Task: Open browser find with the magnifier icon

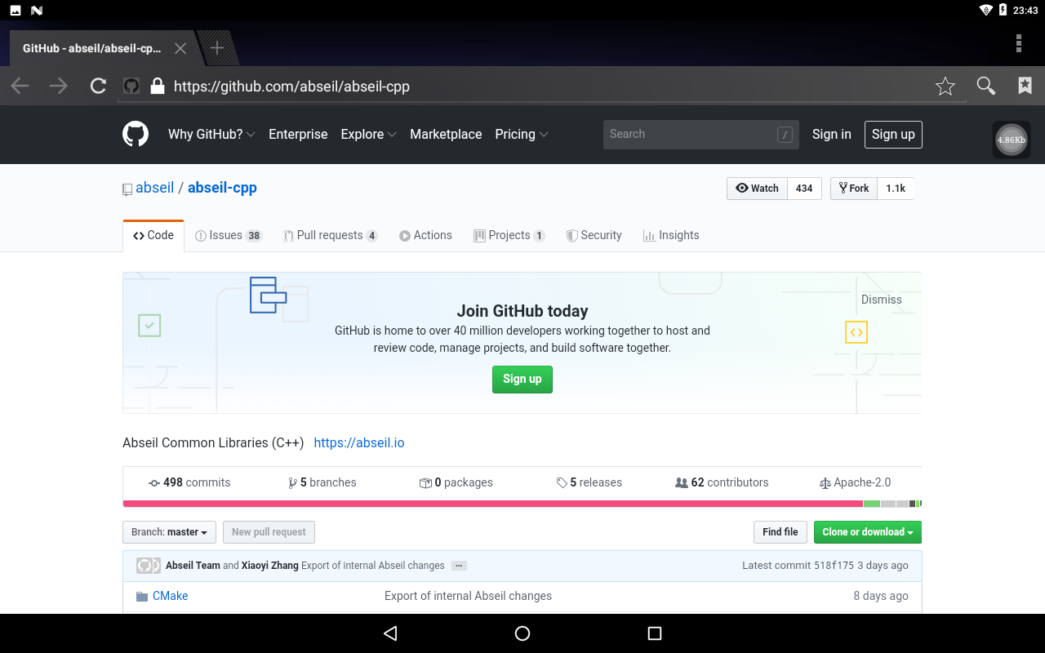Action: pos(986,86)
